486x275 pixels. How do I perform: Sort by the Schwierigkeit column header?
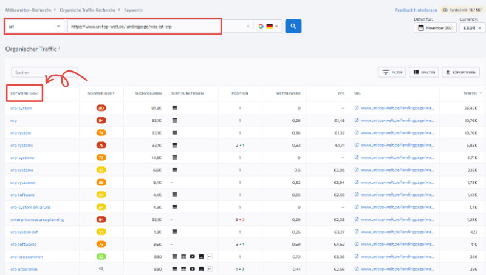click(101, 93)
